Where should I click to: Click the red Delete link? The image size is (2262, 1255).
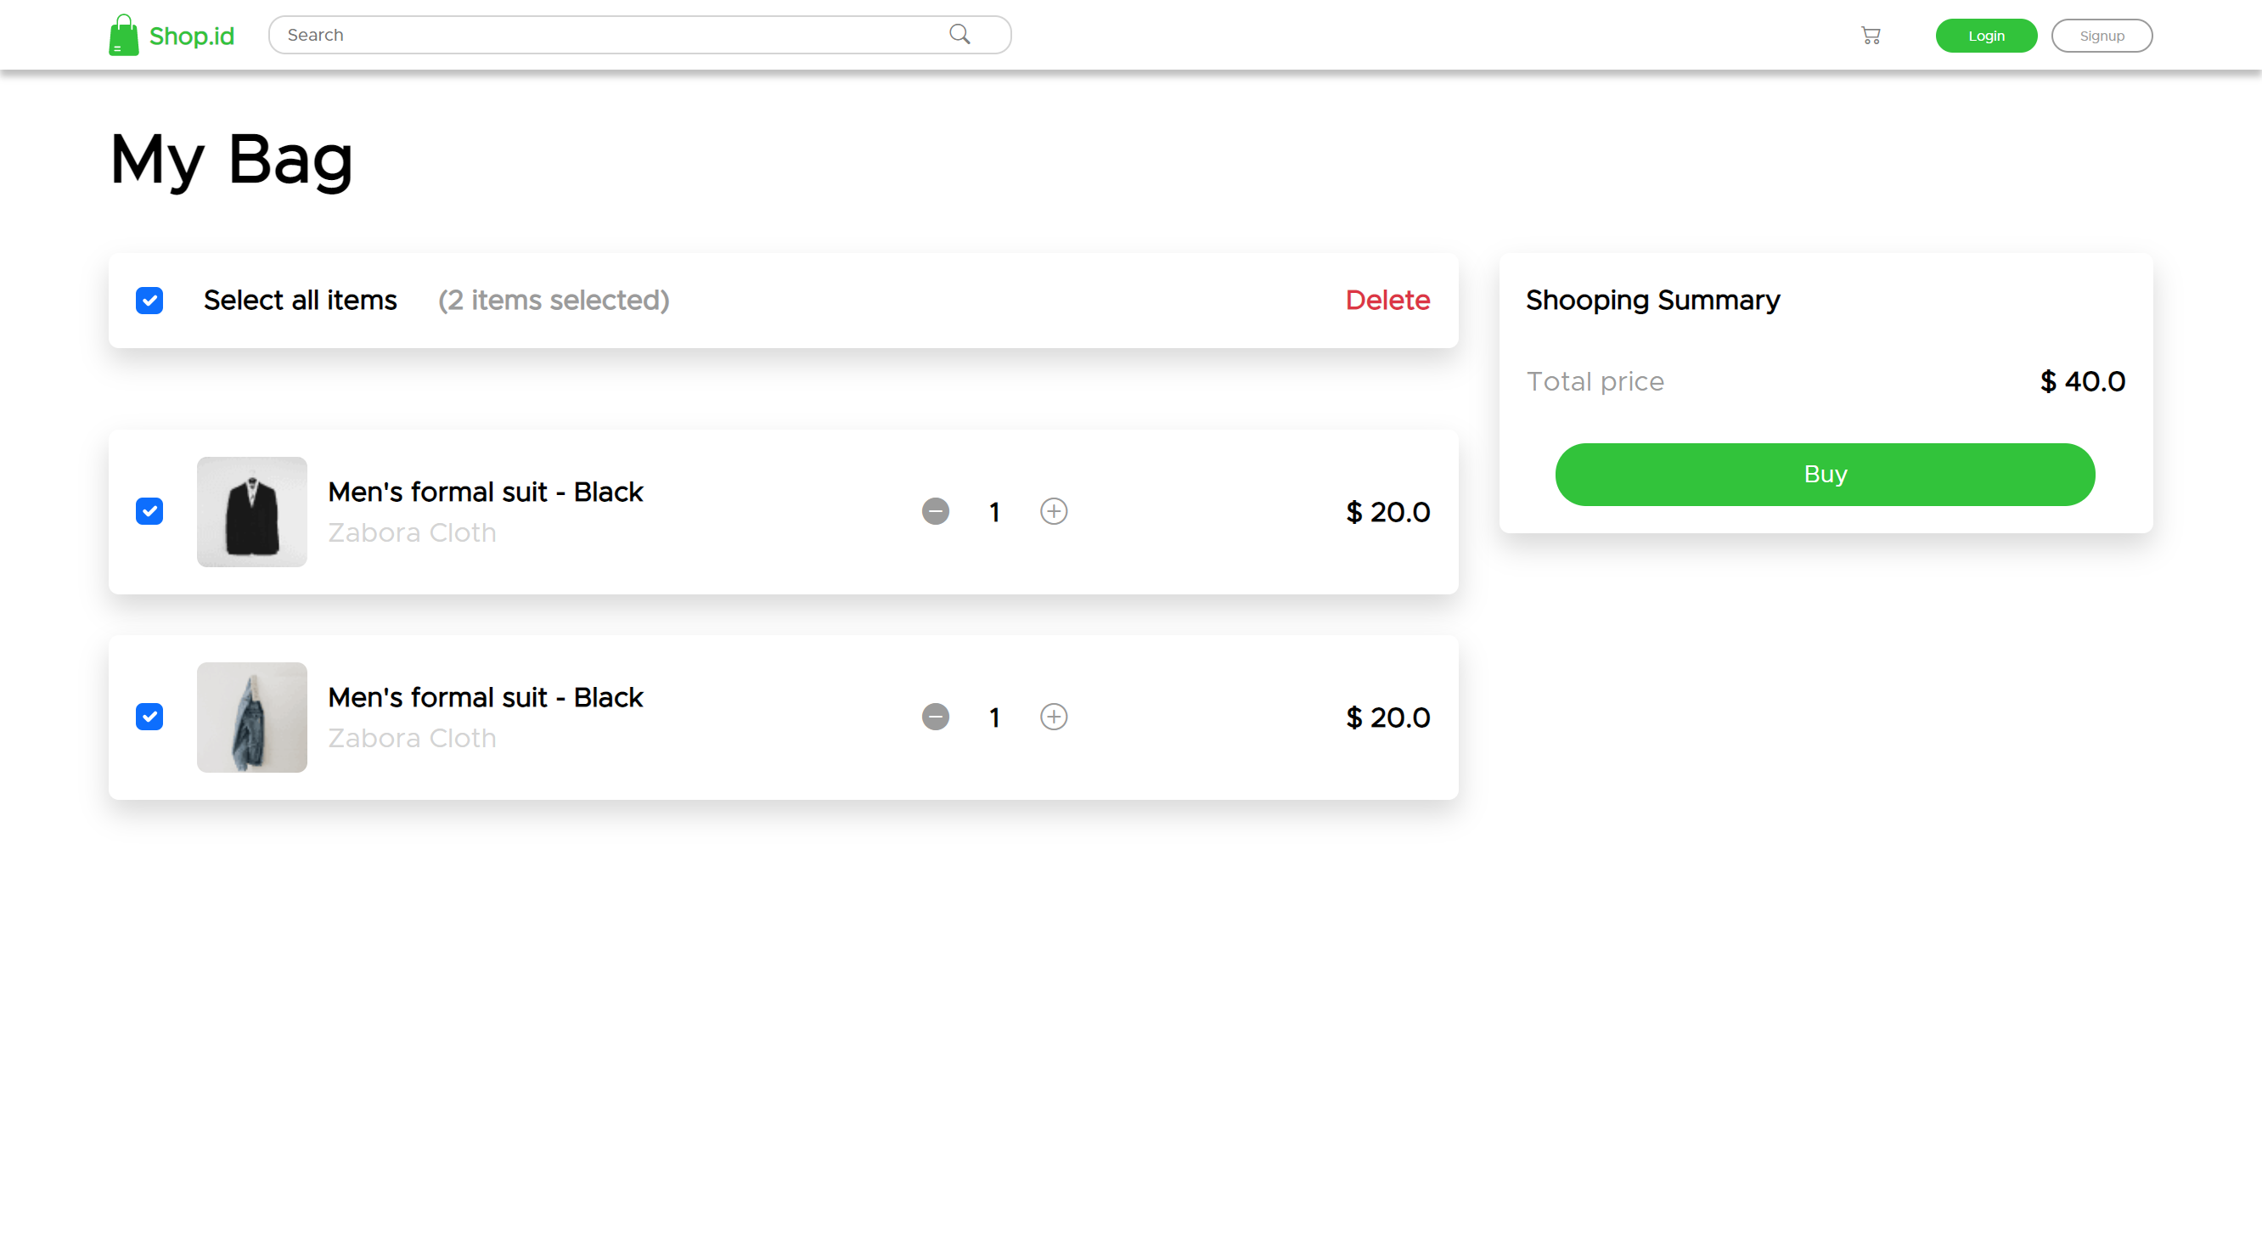coord(1387,301)
